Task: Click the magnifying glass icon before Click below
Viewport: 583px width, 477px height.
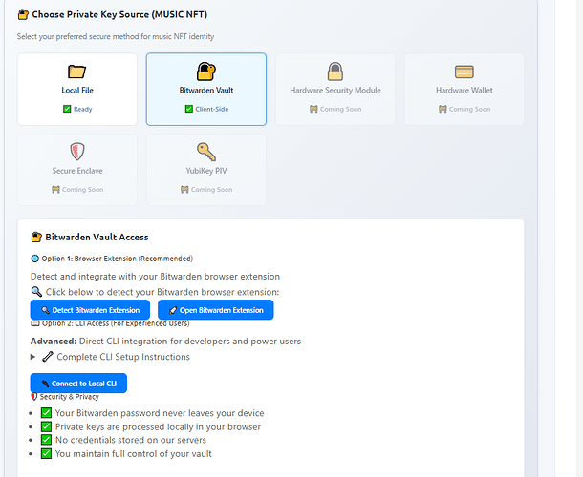Action: [x=36, y=292]
